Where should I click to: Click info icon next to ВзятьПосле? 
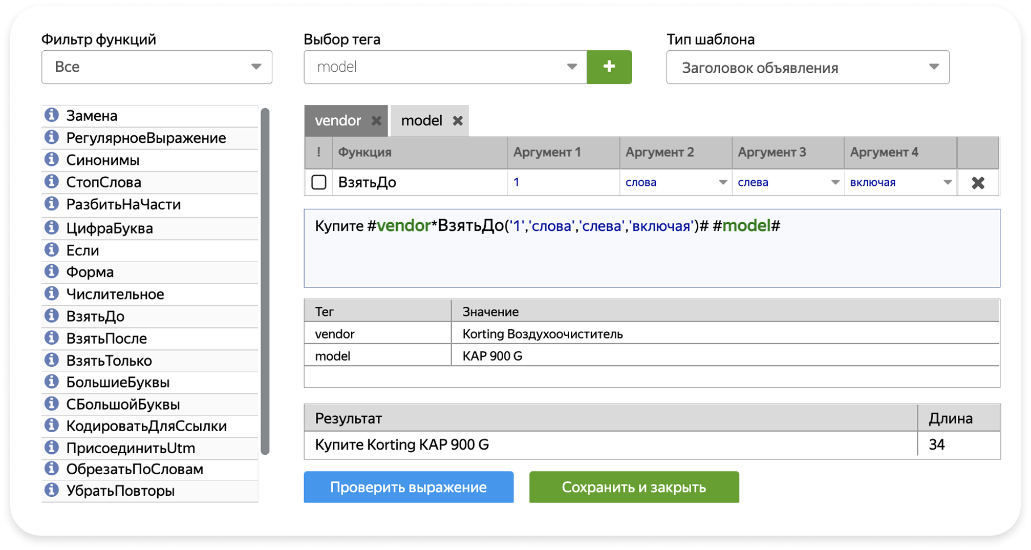coord(51,338)
